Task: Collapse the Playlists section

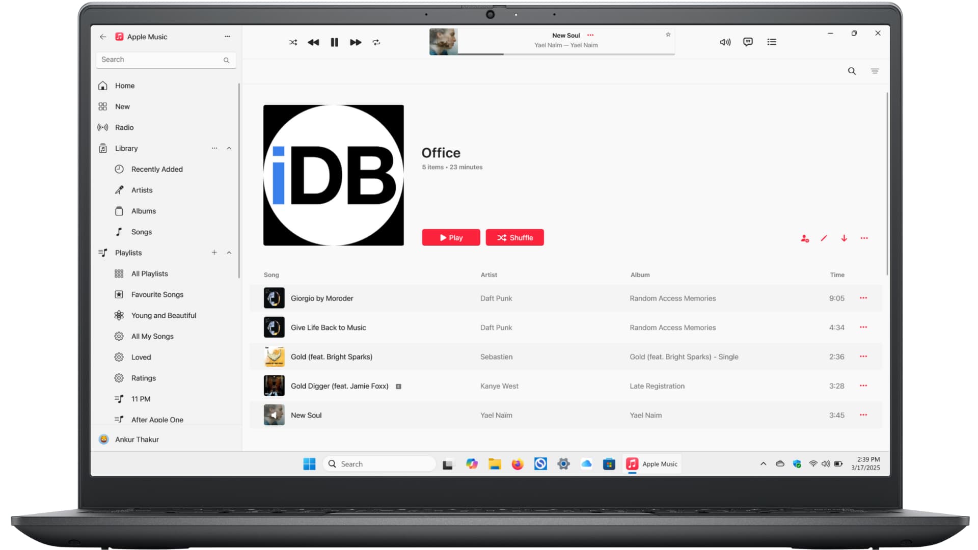Action: click(x=229, y=253)
